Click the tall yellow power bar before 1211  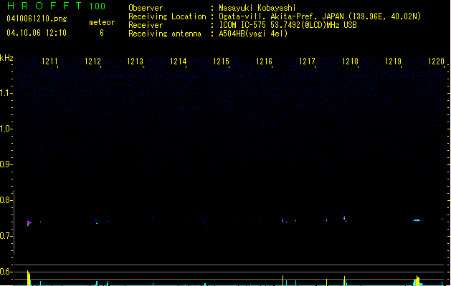[29, 278]
